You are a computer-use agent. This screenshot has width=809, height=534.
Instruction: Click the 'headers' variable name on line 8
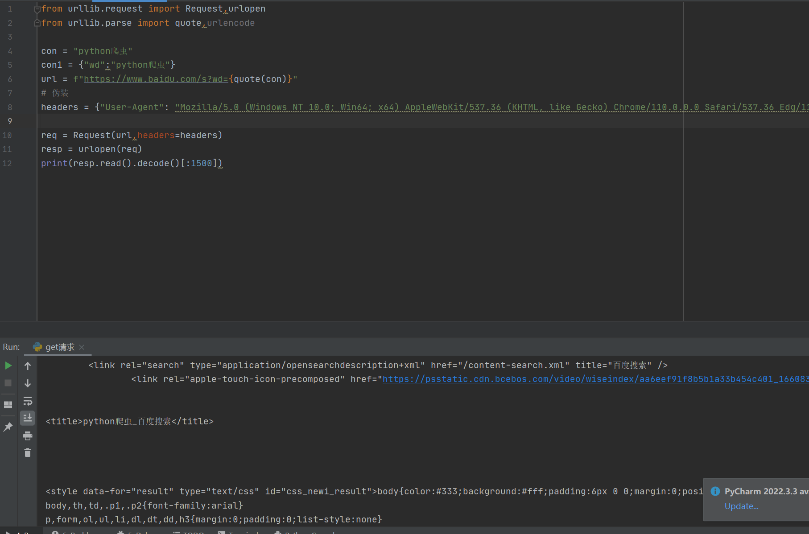coord(60,107)
